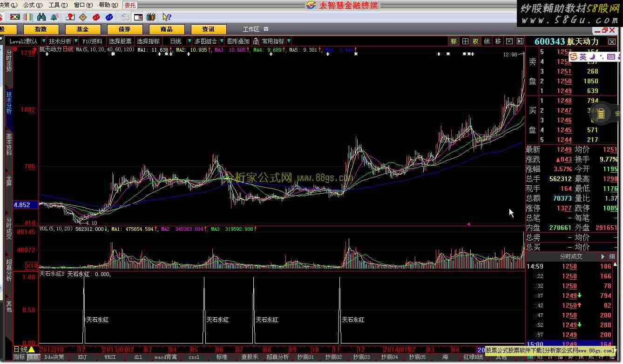
Task: Expand the 技术分析 dropdown arrow
Action: point(76,41)
